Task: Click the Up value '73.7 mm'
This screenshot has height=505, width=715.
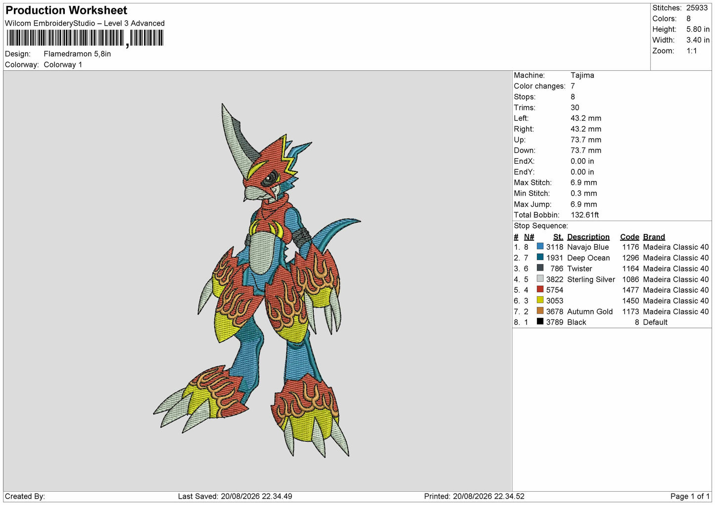Action: [586, 140]
